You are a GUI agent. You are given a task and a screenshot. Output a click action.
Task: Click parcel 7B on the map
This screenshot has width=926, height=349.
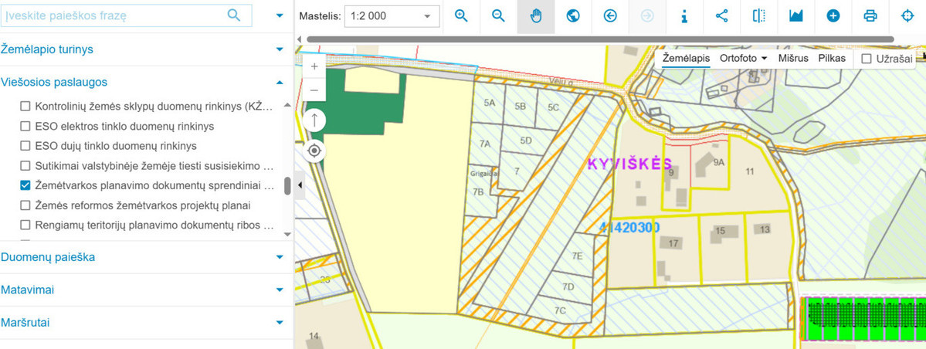(x=478, y=192)
